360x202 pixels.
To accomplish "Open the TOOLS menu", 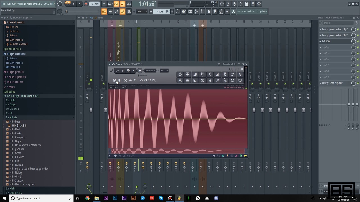I will (x=46, y=4).
